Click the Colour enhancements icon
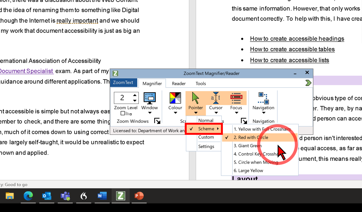362x212 pixels. tap(175, 98)
